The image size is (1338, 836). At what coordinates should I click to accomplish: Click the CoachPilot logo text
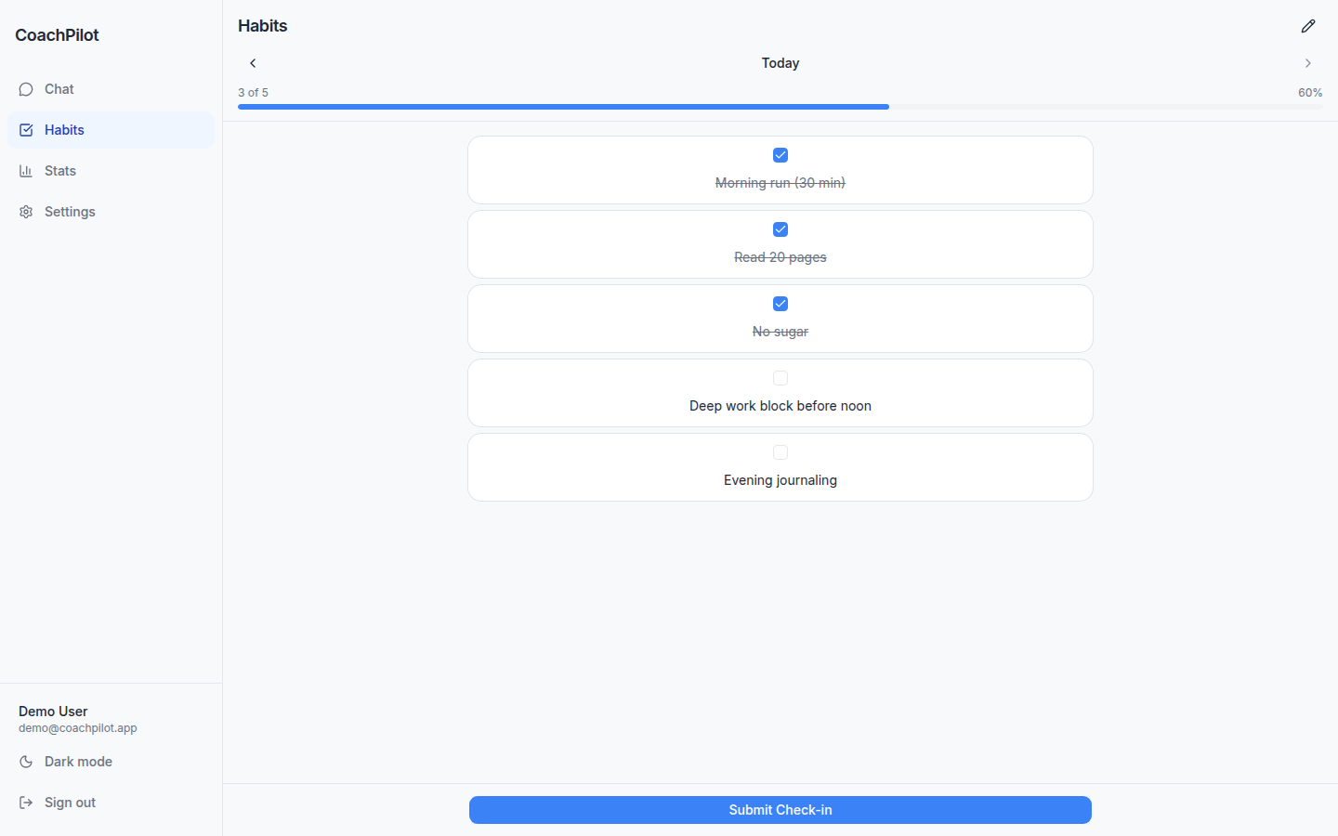pos(57,35)
